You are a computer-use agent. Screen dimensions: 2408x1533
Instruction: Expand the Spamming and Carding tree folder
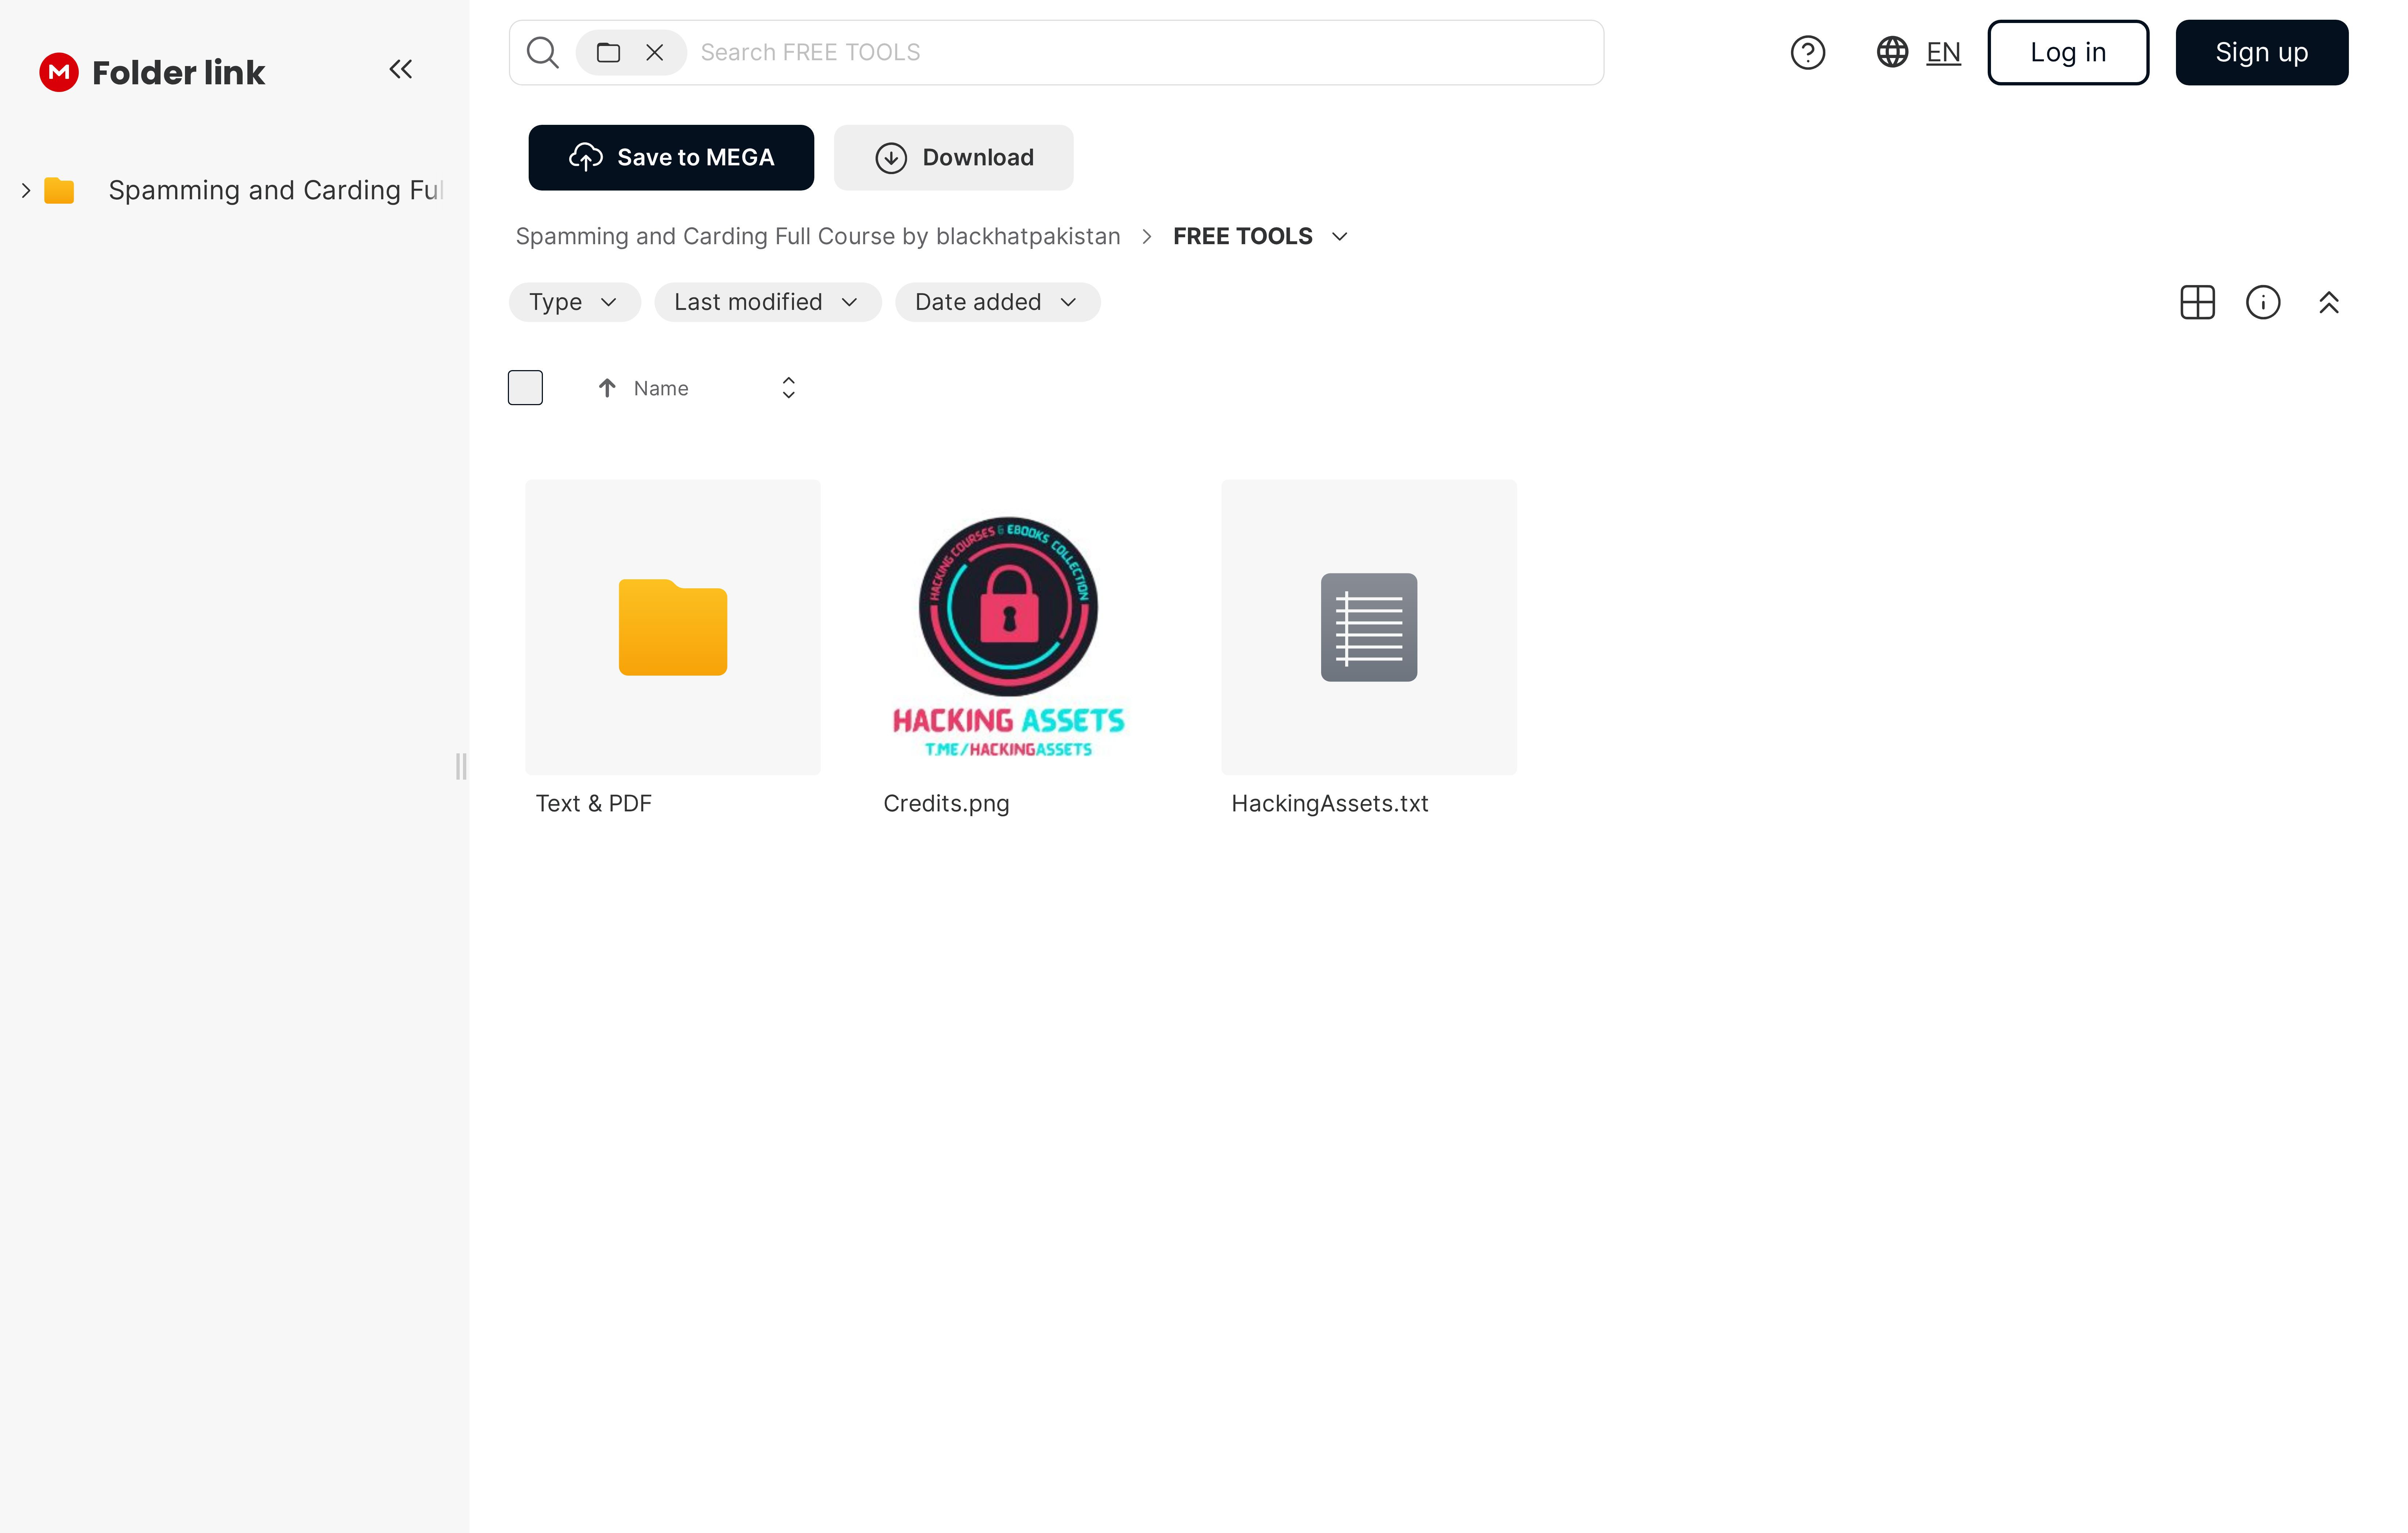tap(26, 190)
